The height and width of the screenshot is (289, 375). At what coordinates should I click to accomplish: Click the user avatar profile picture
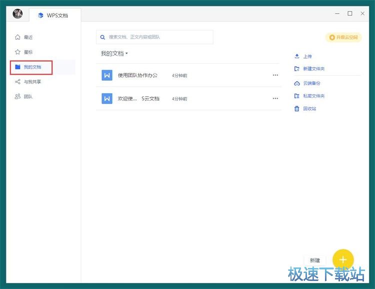17,14
